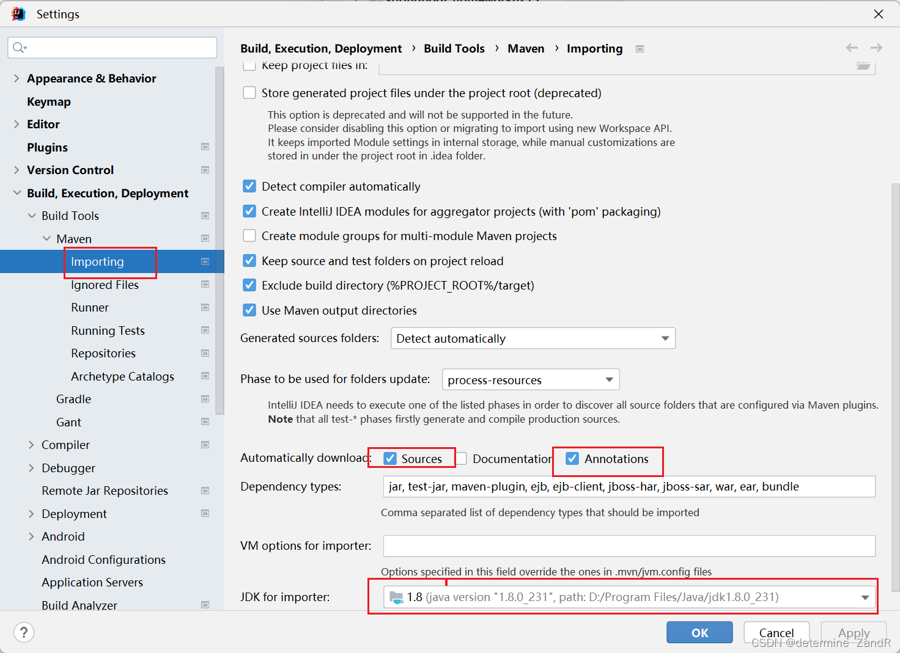
Task: Toggle Create IntelliJ IDEA modules for aggregator projects
Action: click(249, 211)
